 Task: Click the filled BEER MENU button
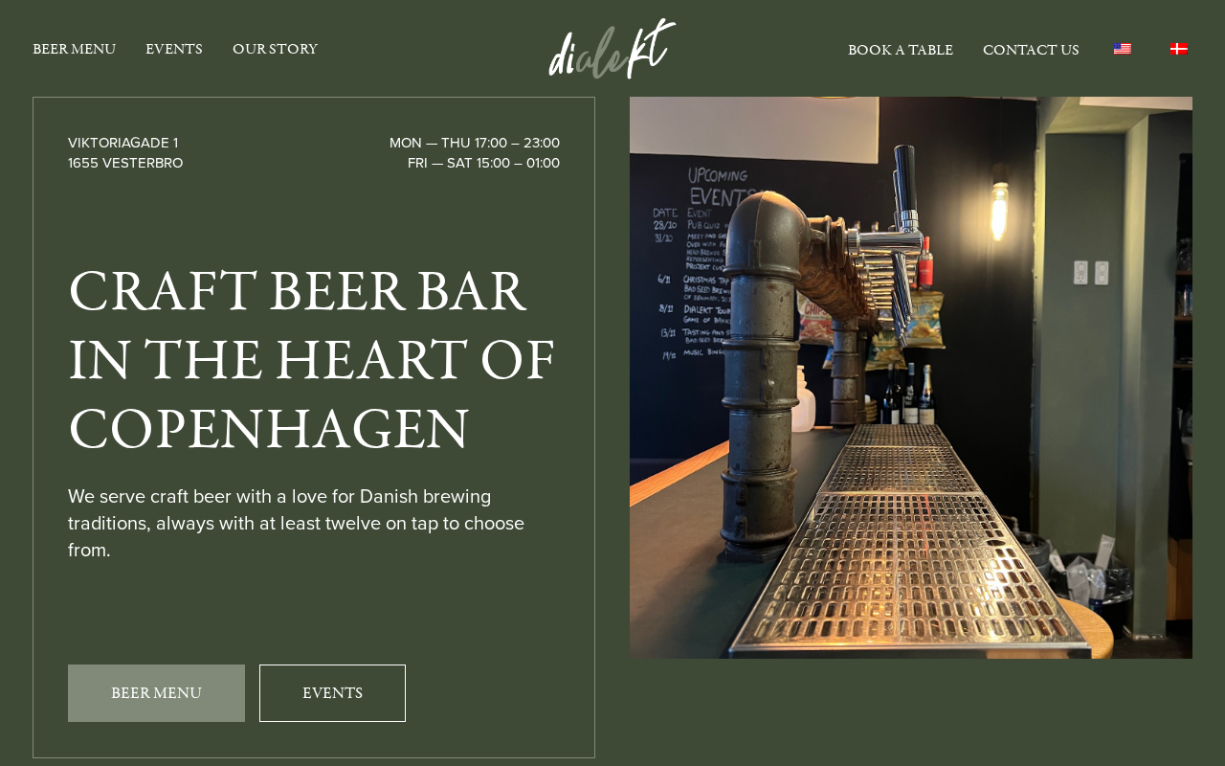click(156, 693)
